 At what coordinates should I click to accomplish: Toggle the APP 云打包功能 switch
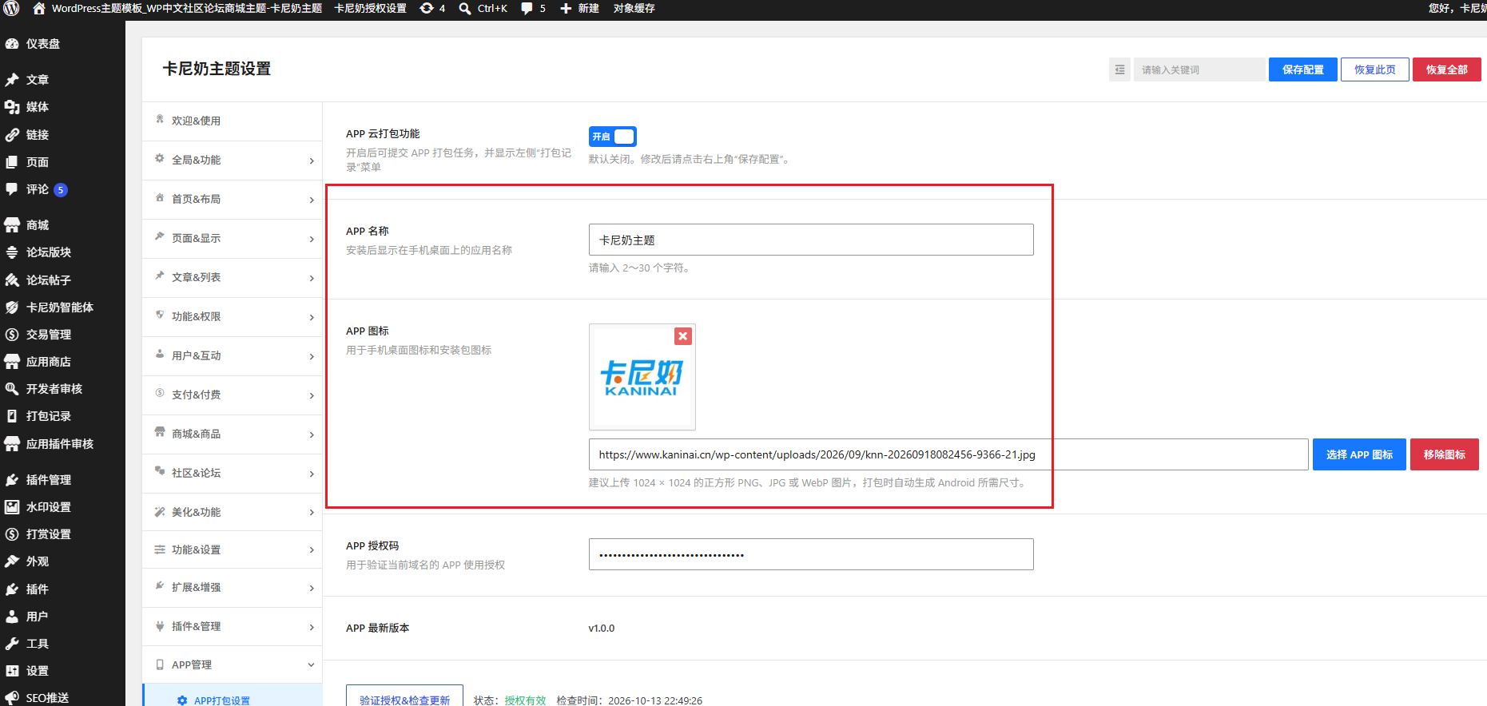613,137
